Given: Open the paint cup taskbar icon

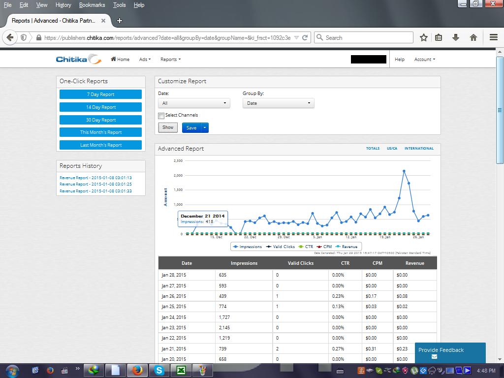Looking at the screenshot, I should 202,371.
